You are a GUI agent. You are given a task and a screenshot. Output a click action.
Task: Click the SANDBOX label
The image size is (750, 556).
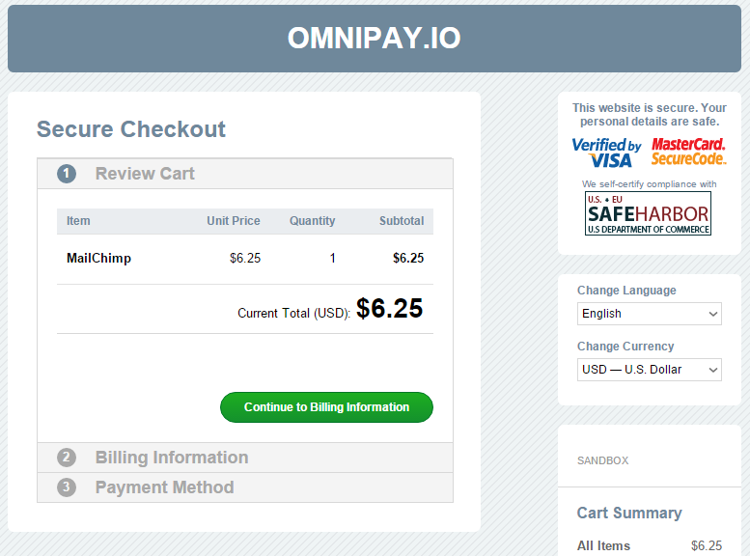click(x=602, y=460)
